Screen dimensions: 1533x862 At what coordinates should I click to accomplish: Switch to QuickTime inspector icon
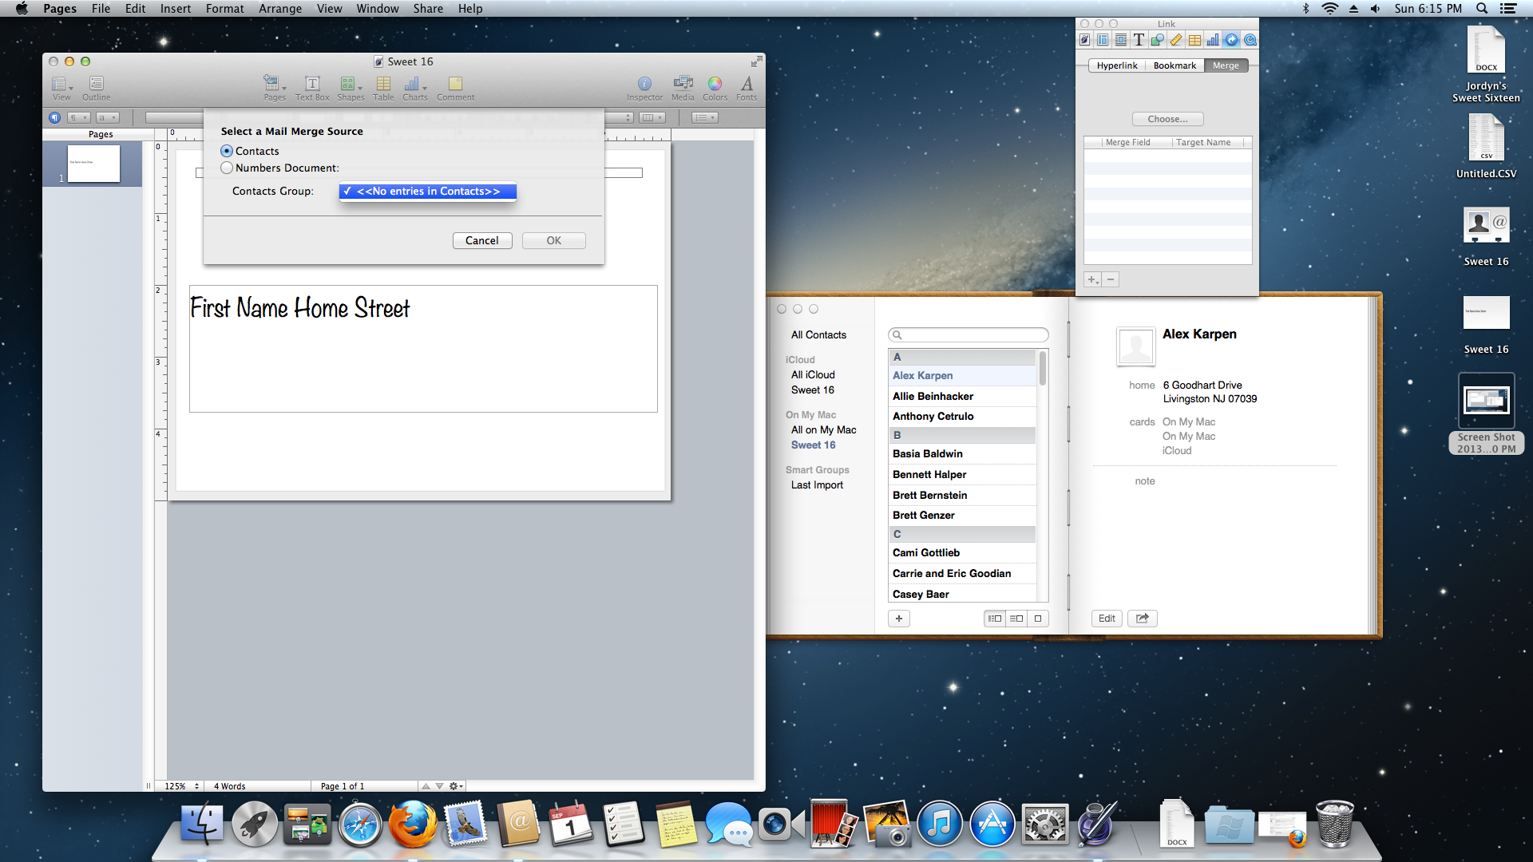1250,40
